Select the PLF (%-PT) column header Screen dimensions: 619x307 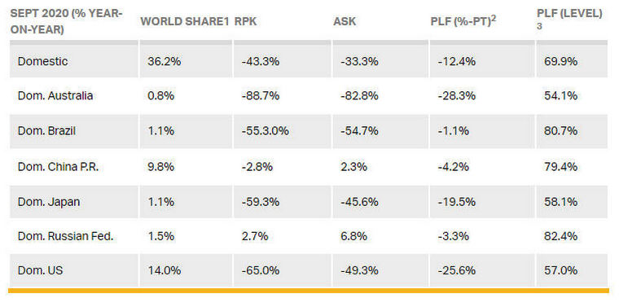click(463, 21)
